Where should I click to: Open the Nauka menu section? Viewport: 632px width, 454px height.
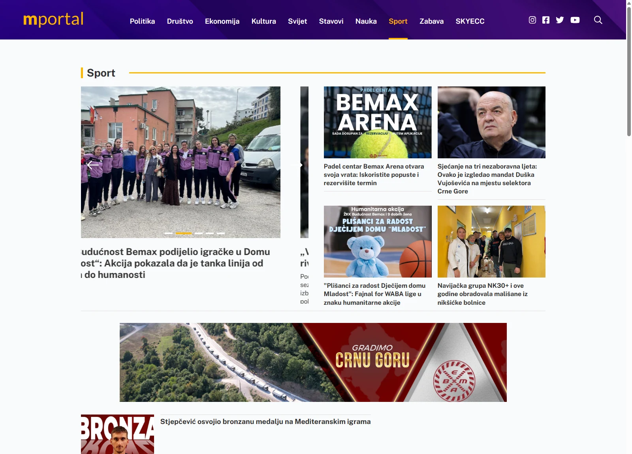(x=366, y=21)
